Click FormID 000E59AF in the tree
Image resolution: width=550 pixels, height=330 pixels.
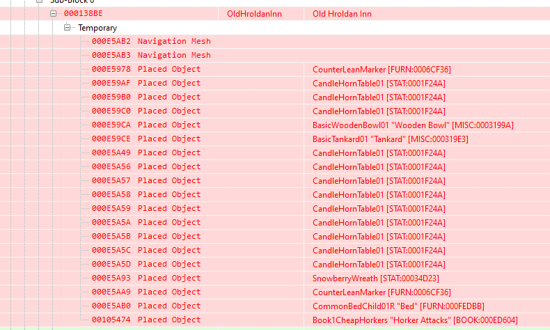(111, 83)
